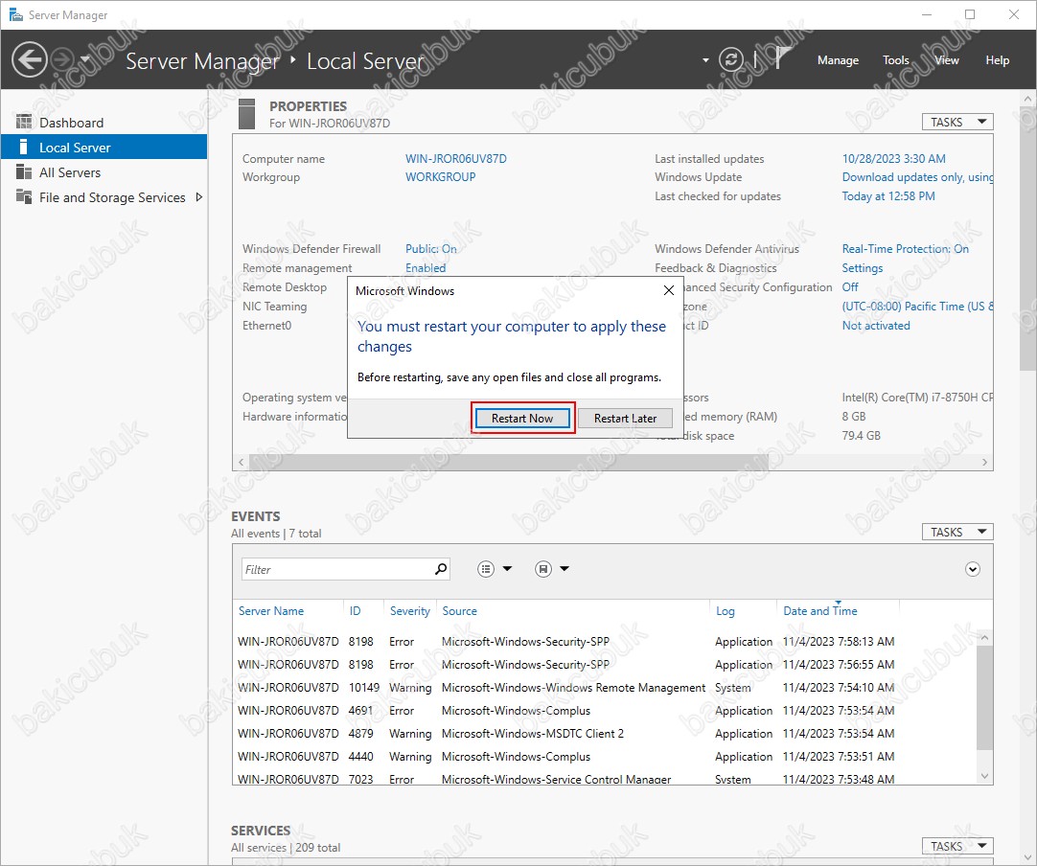The width and height of the screenshot is (1037, 866).
Task: Click Real-Time Protection: On link
Action: [x=905, y=248]
